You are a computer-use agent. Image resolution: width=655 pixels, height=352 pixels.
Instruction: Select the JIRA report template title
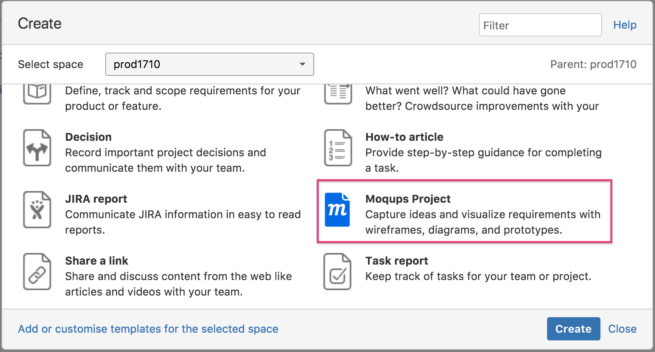(x=96, y=199)
